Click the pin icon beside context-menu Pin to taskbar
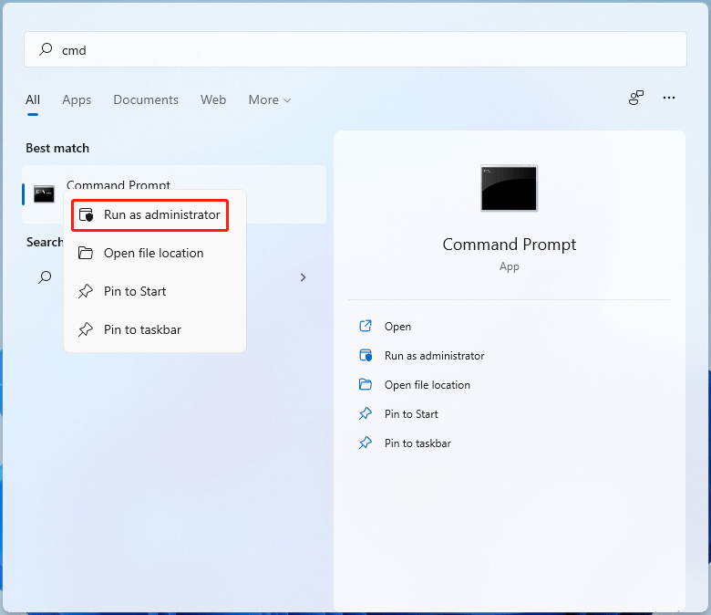The image size is (711, 615). (86, 329)
